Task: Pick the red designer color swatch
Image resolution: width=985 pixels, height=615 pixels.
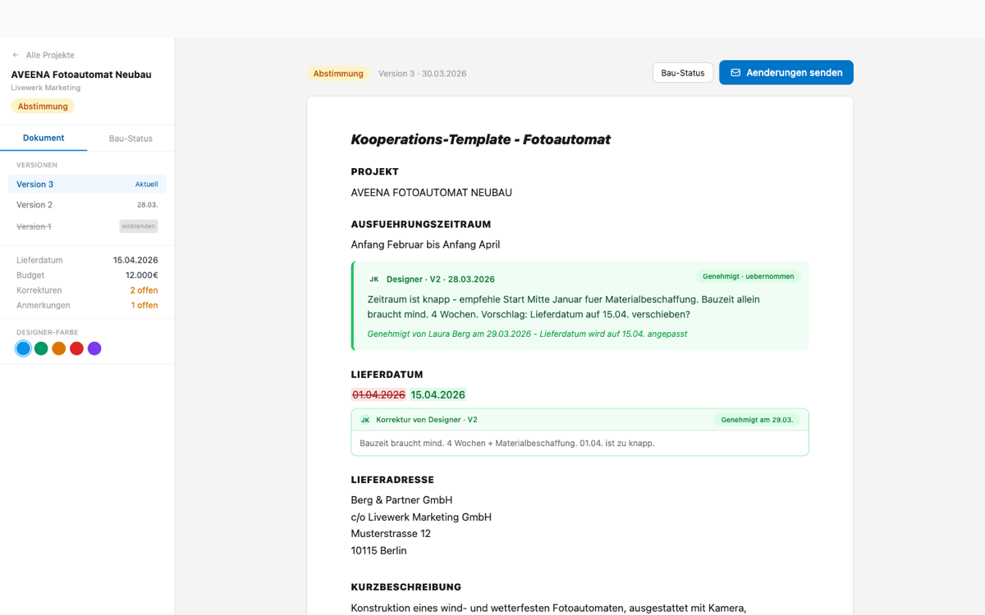Action: point(76,348)
